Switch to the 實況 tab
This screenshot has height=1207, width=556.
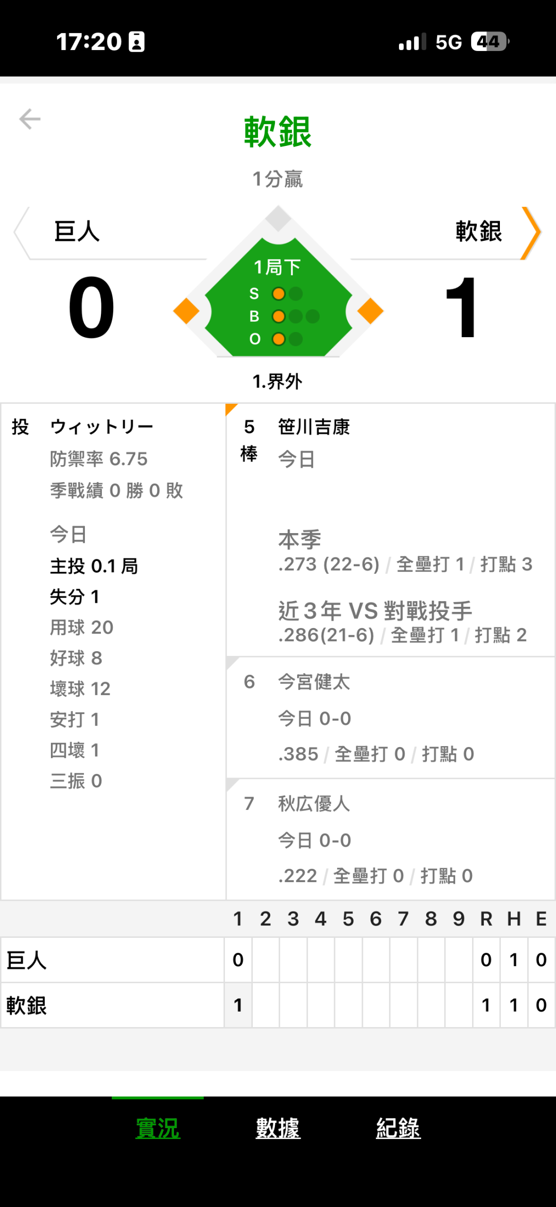pyautogui.click(x=158, y=1128)
